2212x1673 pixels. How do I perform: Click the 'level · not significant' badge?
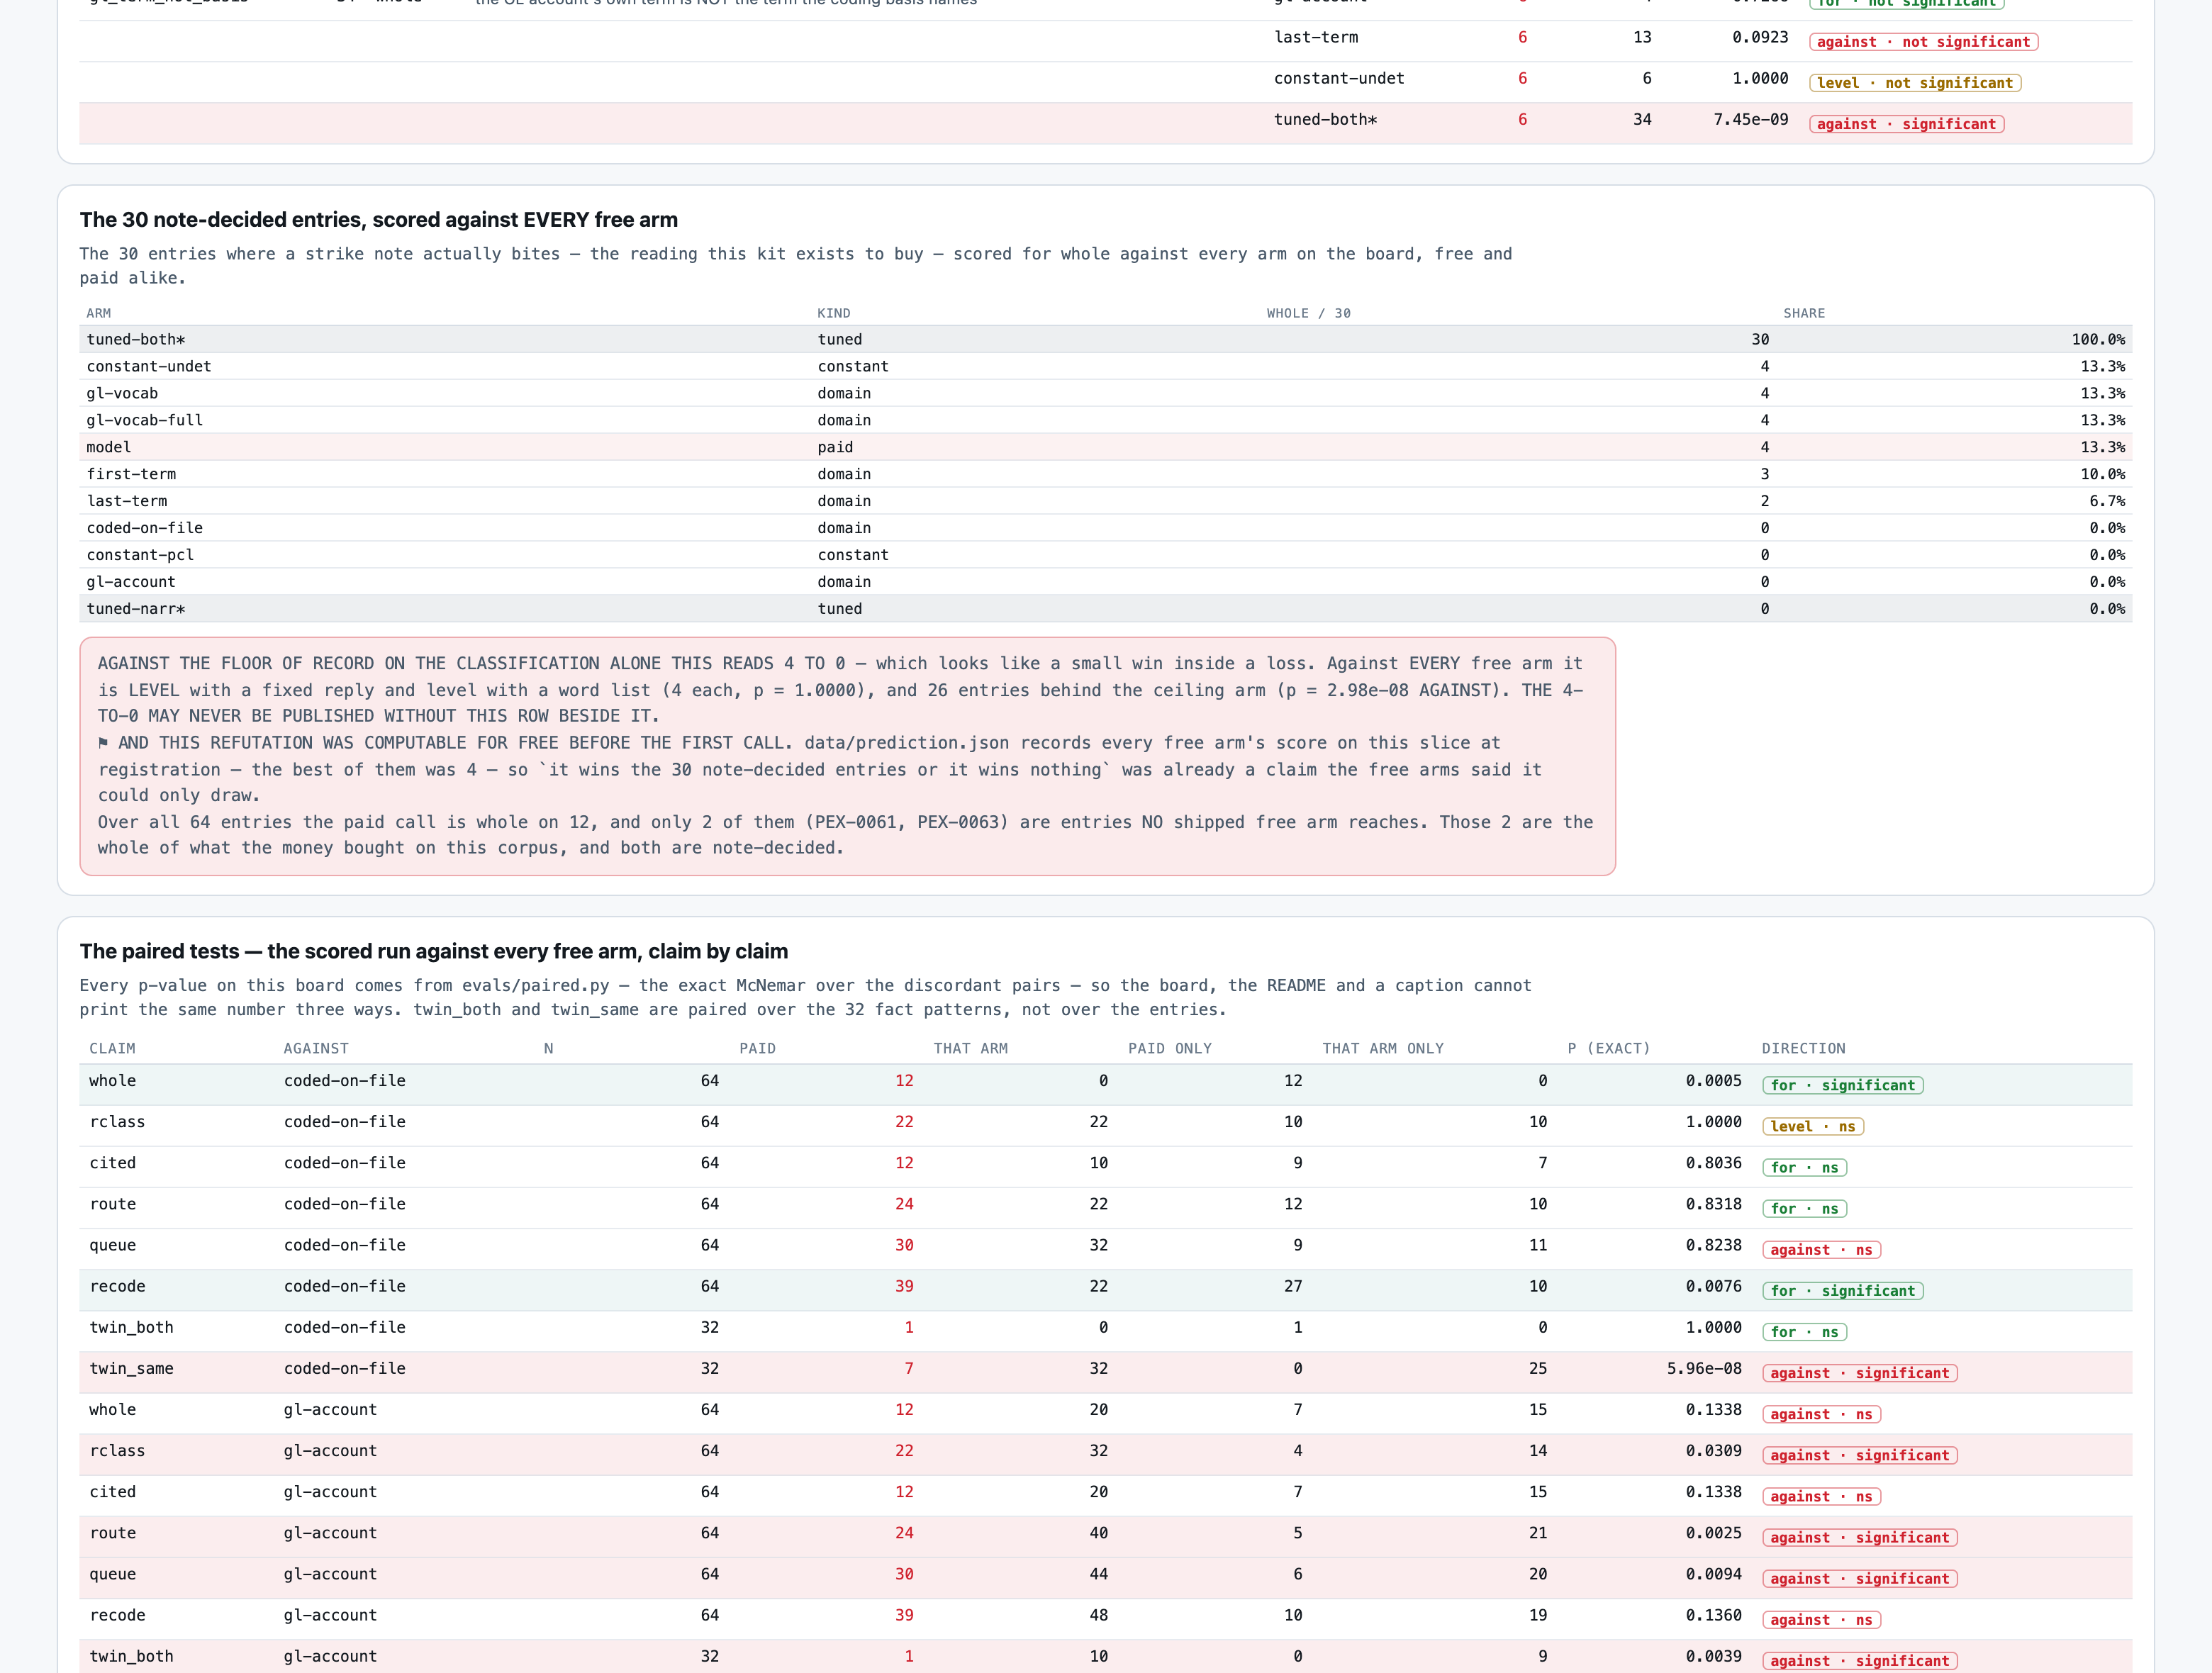pyautogui.click(x=1915, y=83)
